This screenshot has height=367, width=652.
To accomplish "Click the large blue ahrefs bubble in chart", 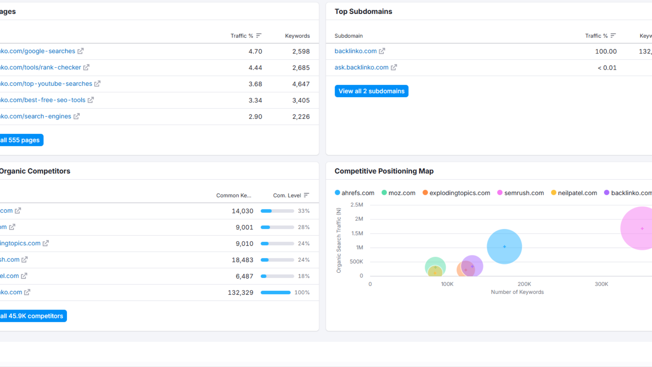I will [x=504, y=247].
